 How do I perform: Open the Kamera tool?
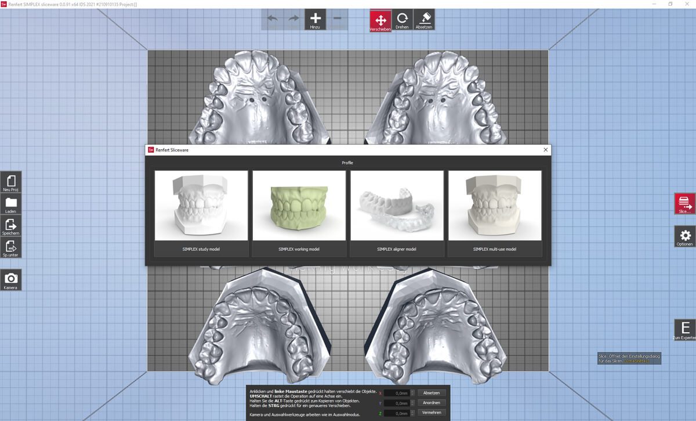point(11,280)
